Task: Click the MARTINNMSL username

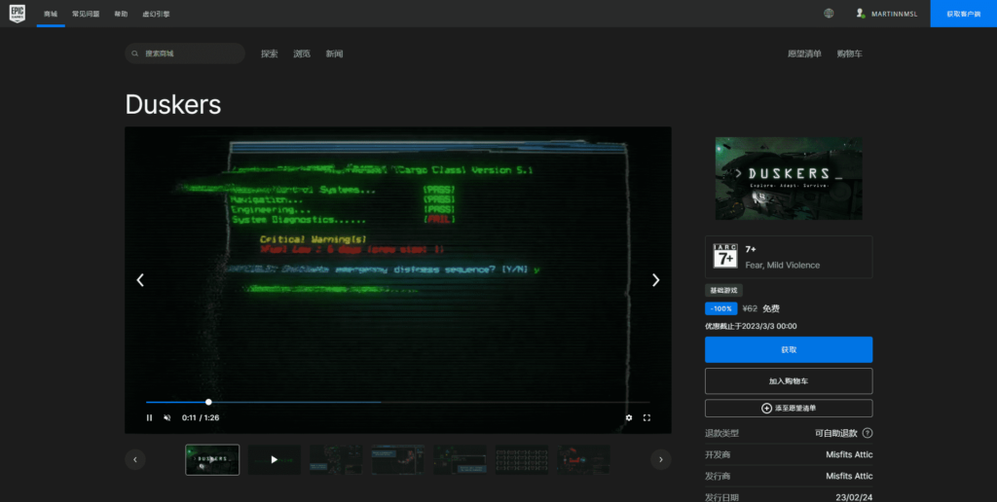Action: [894, 14]
